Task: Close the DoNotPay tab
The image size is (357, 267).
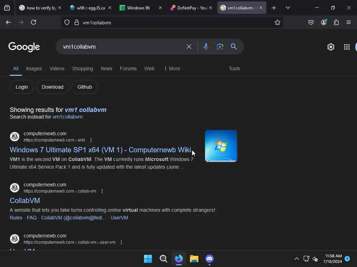Action: pyautogui.click(x=211, y=8)
